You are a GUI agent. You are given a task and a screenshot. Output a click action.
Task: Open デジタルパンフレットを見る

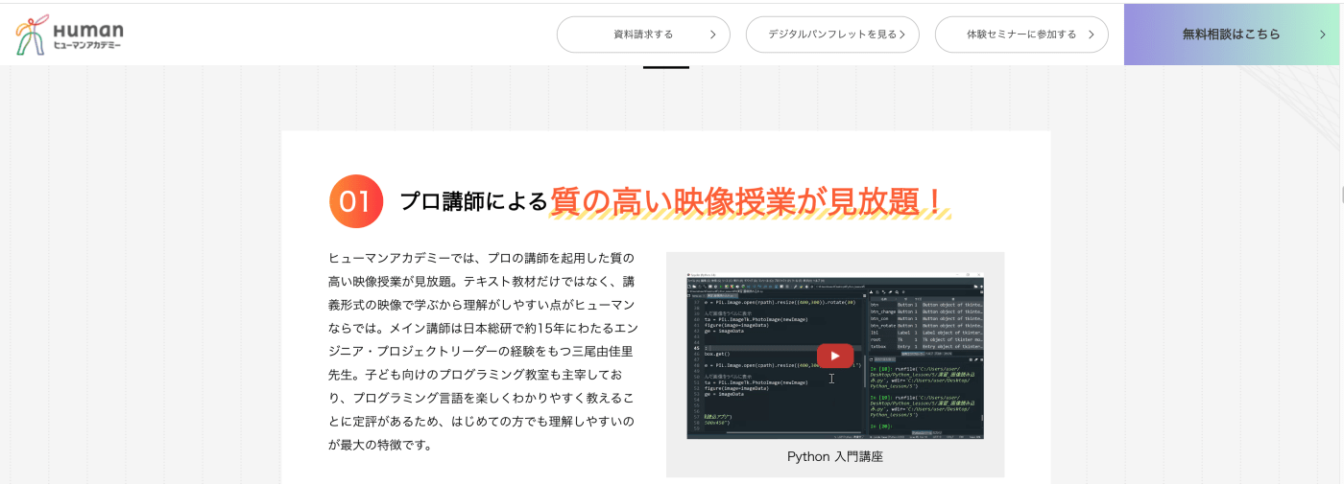pos(831,35)
